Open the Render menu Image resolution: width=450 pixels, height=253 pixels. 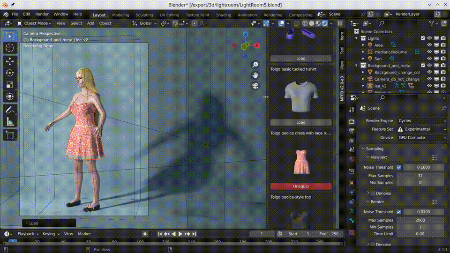(x=42, y=14)
